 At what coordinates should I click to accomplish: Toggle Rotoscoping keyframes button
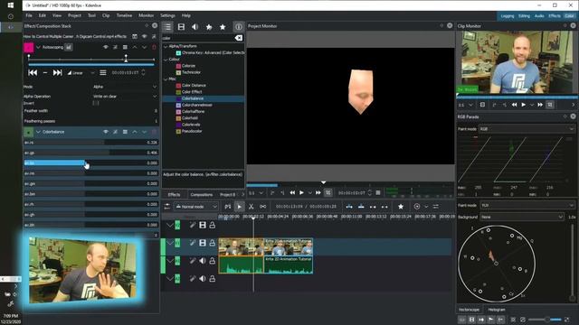pyautogui.click(x=69, y=47)
